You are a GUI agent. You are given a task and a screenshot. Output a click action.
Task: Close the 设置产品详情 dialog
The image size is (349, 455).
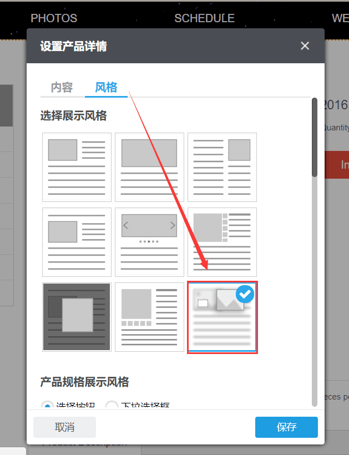pyautogui.click(x=305, y=46)
